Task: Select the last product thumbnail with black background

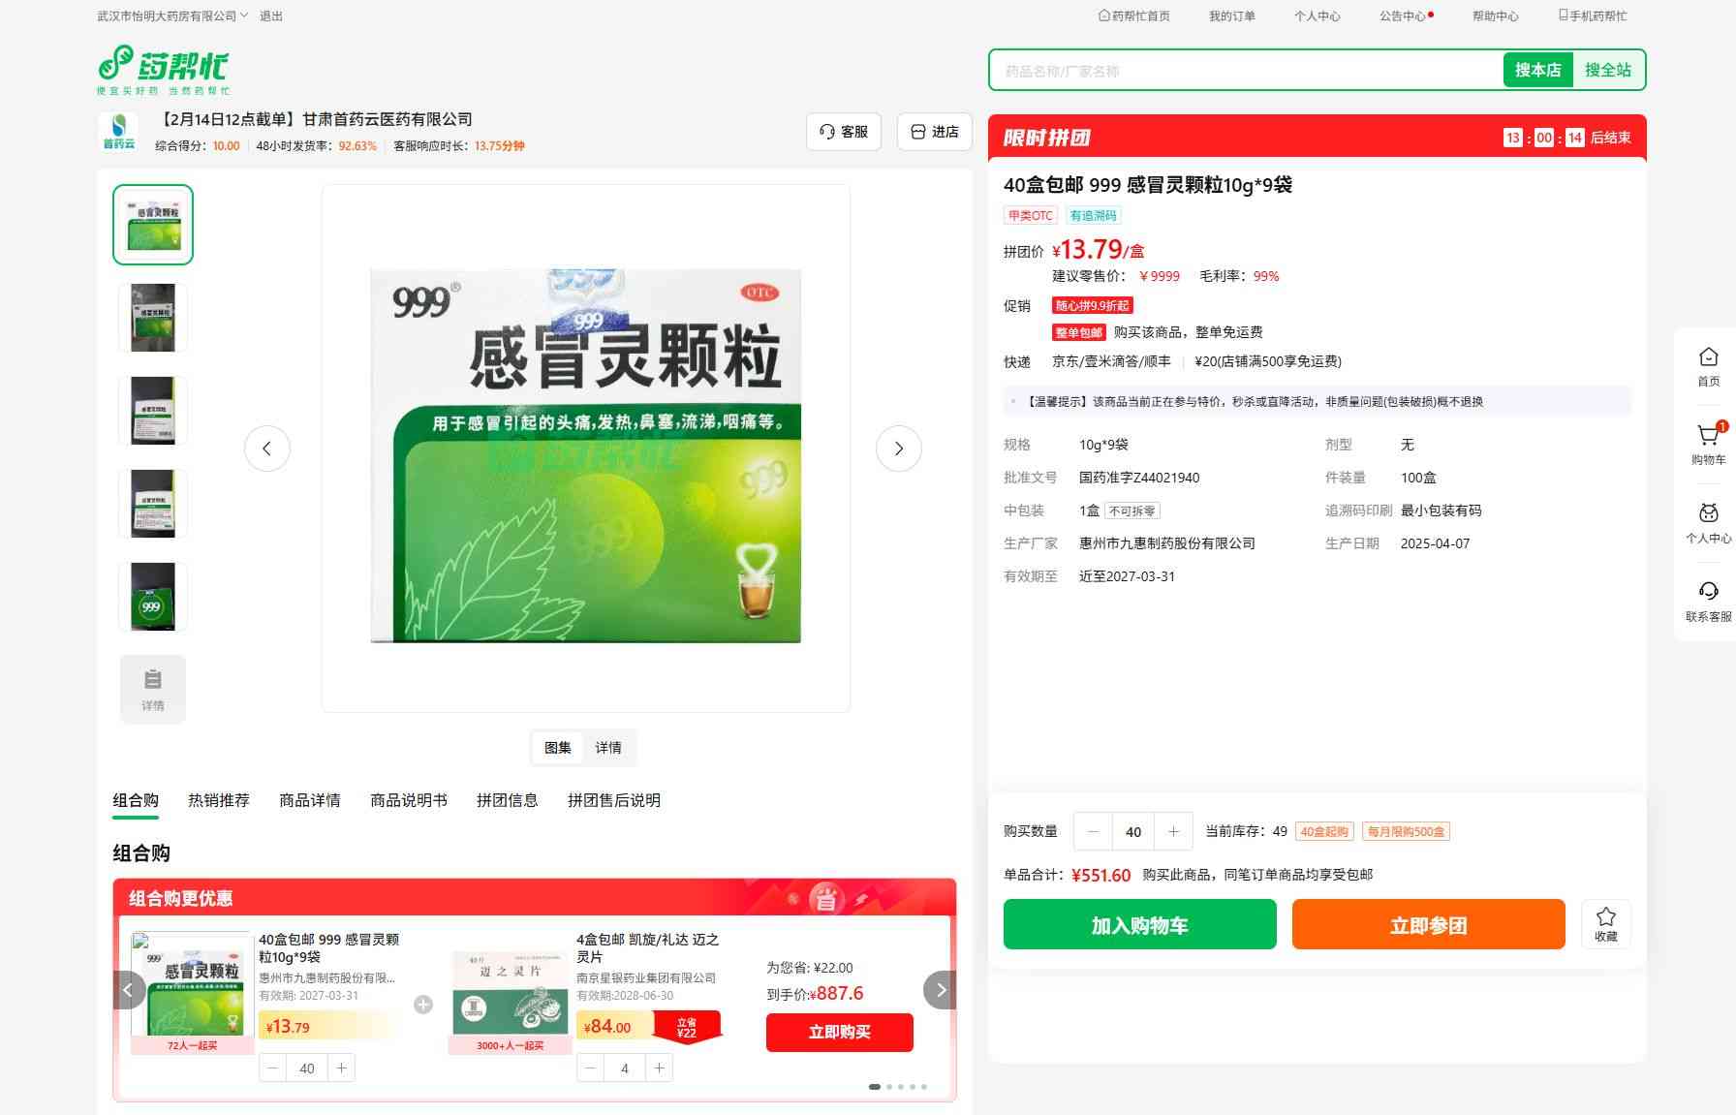Action: click(153, 597)
